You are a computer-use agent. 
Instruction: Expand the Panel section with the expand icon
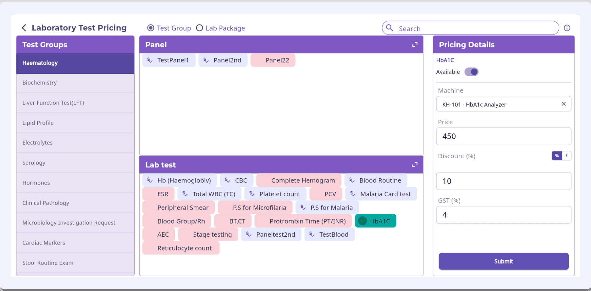(x=415, y=45)
